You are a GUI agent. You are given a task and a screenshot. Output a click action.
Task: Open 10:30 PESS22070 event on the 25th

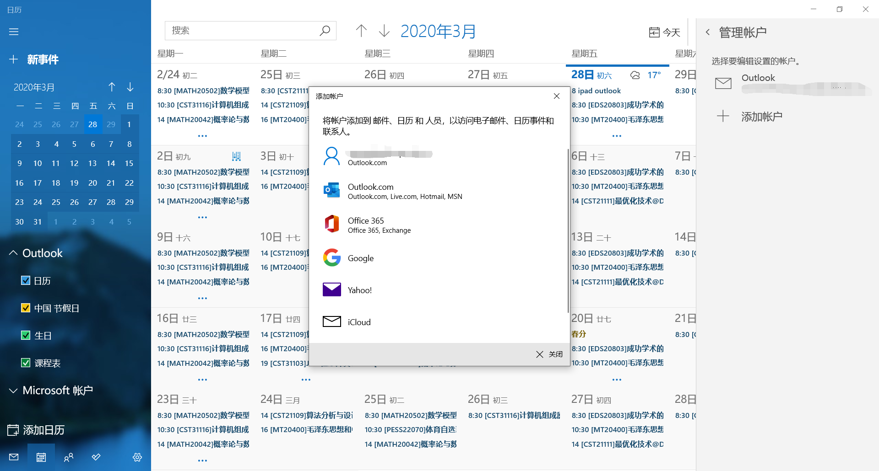coord(411,429)
